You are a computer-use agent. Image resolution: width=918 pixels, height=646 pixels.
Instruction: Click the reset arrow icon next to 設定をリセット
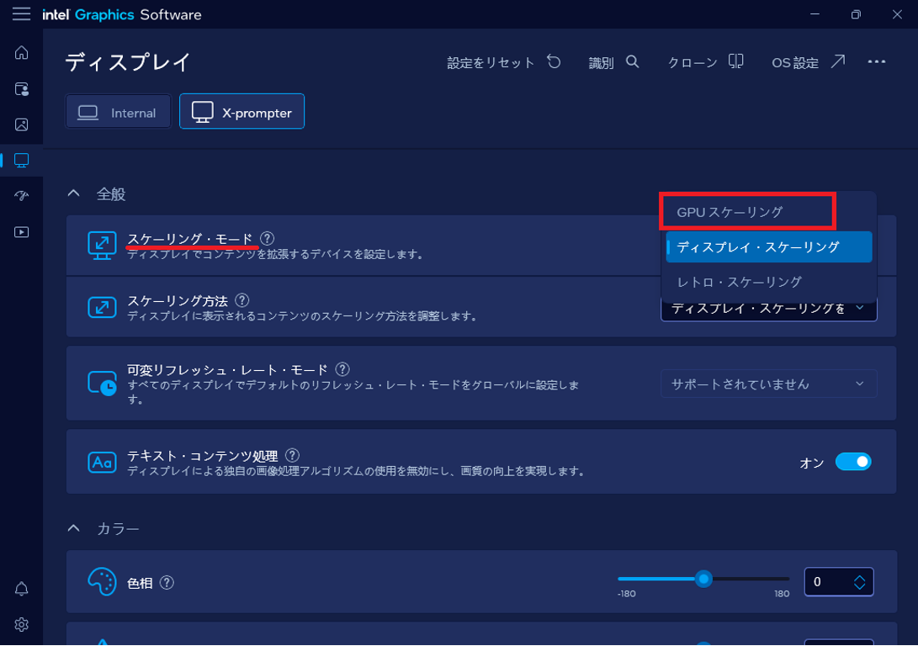coord(554,61)
